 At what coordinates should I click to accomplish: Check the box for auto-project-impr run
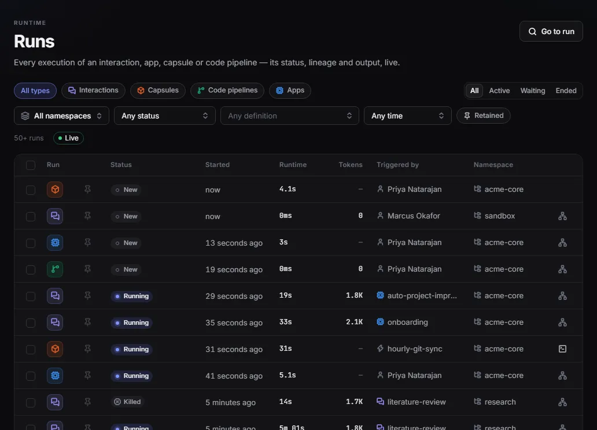(31, 296)
